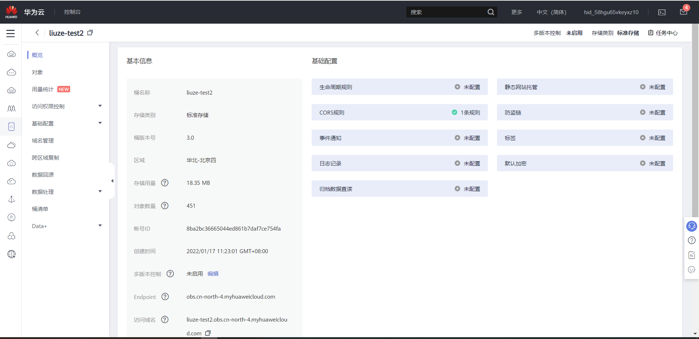Click storage usage help icon
699x339 pixels.
point(165,183)
